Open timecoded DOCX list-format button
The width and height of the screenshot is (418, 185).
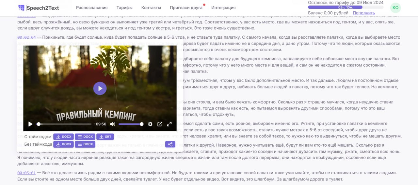click(85, 137)
